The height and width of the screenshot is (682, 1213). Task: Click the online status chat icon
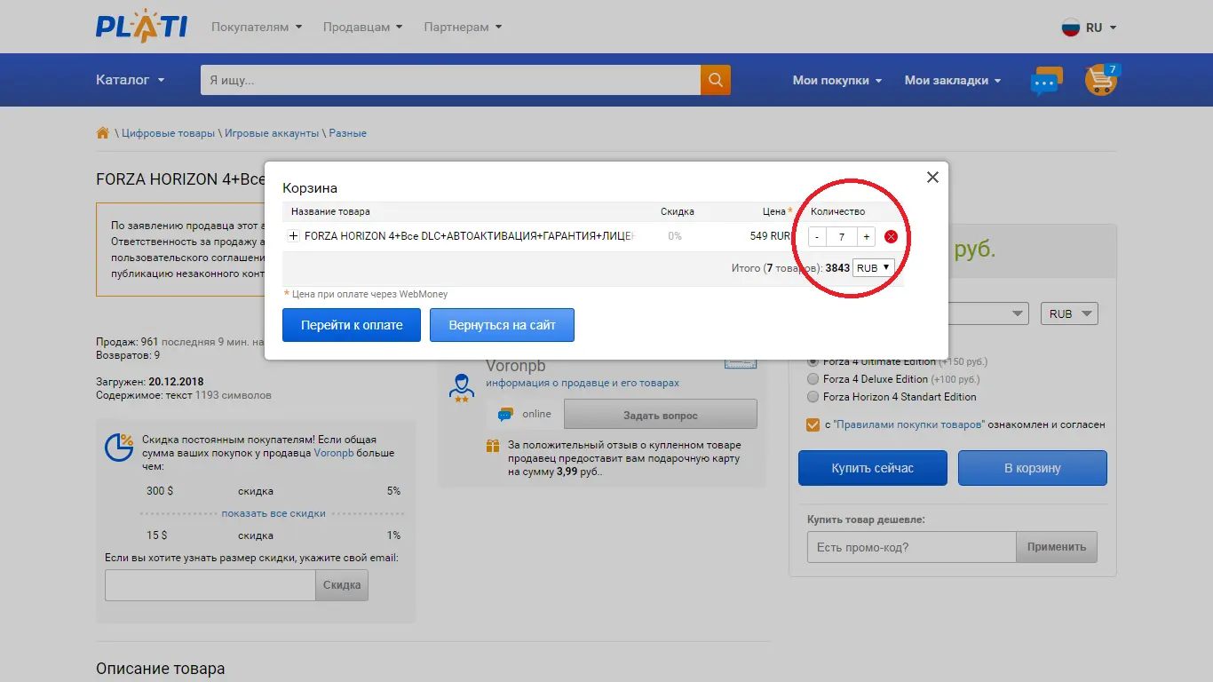(x=505, y=415)
